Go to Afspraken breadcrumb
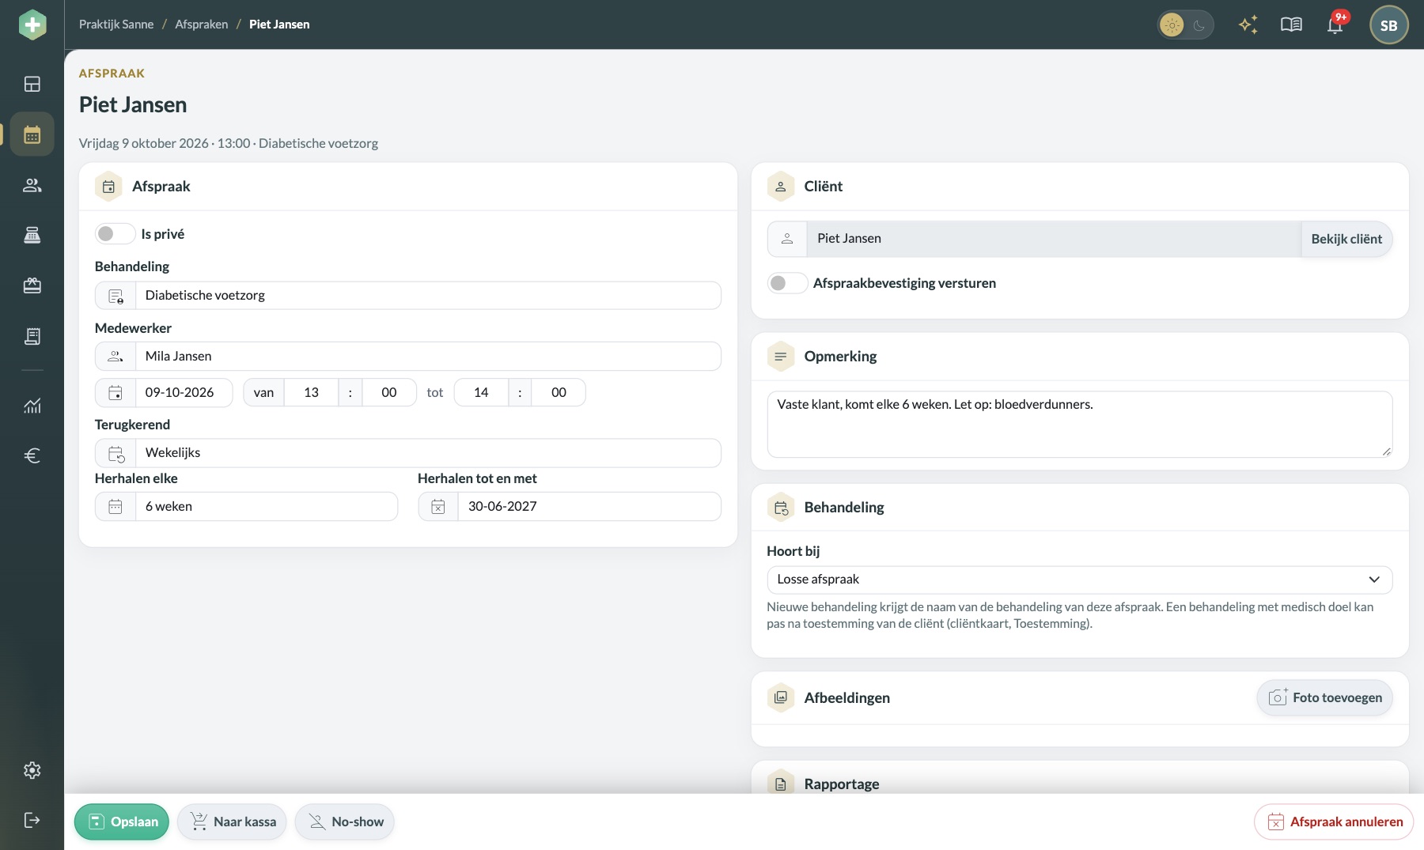Screen dimensions: 1424x850 202,25
